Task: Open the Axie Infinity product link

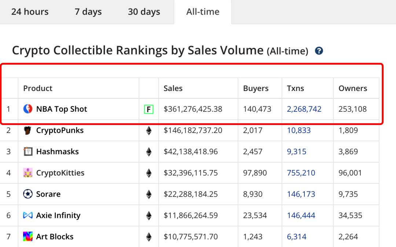Action: 58,216
